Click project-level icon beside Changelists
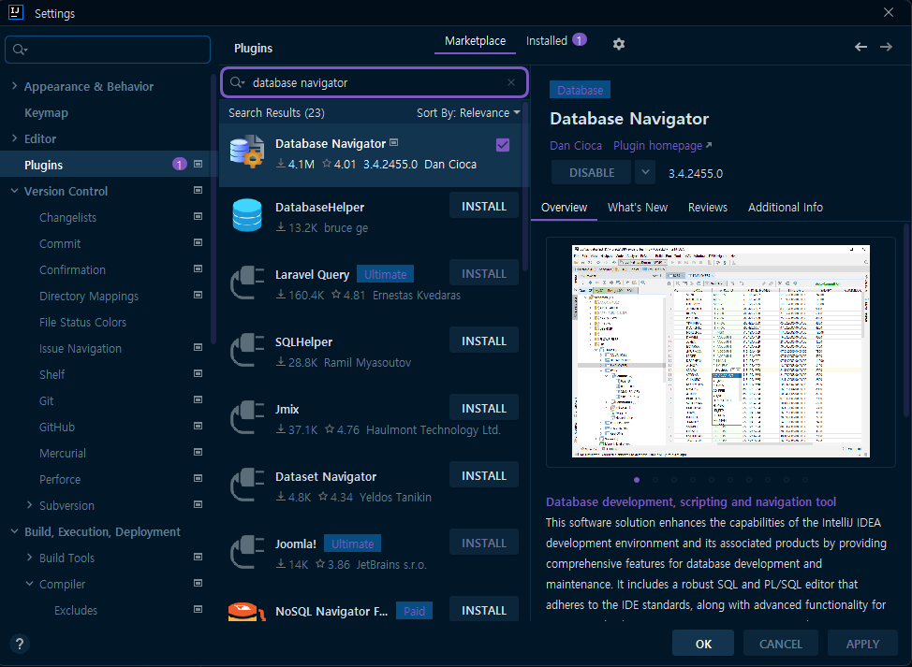The height and width of the screenshot is (667, 912). pyautogui.click(x=198, y=217)
